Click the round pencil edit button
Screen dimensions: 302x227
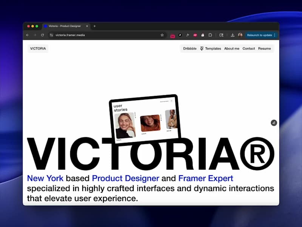(274, 123)
